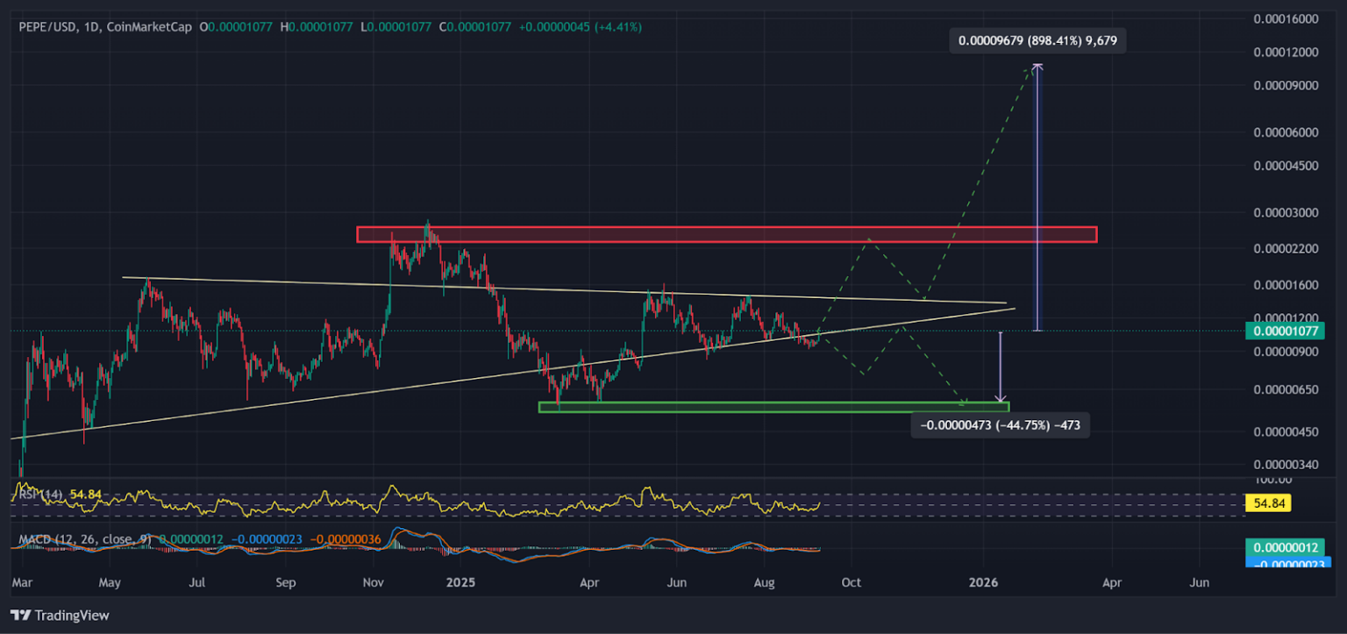Screen dimensions: 1347x634
Task: Open the RSI (14) indicator legend
Action: click(40, 495)
